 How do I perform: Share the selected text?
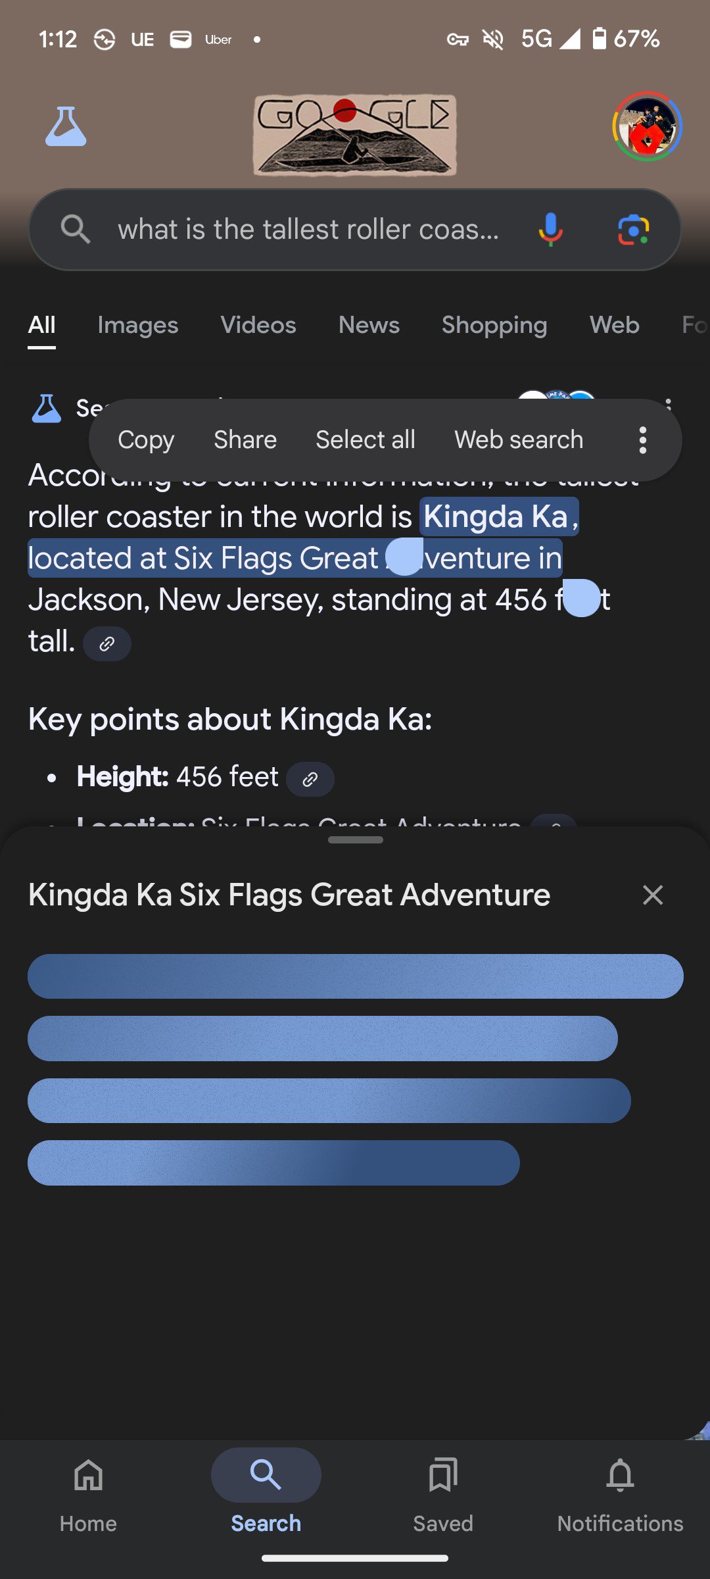coord(245,439)
